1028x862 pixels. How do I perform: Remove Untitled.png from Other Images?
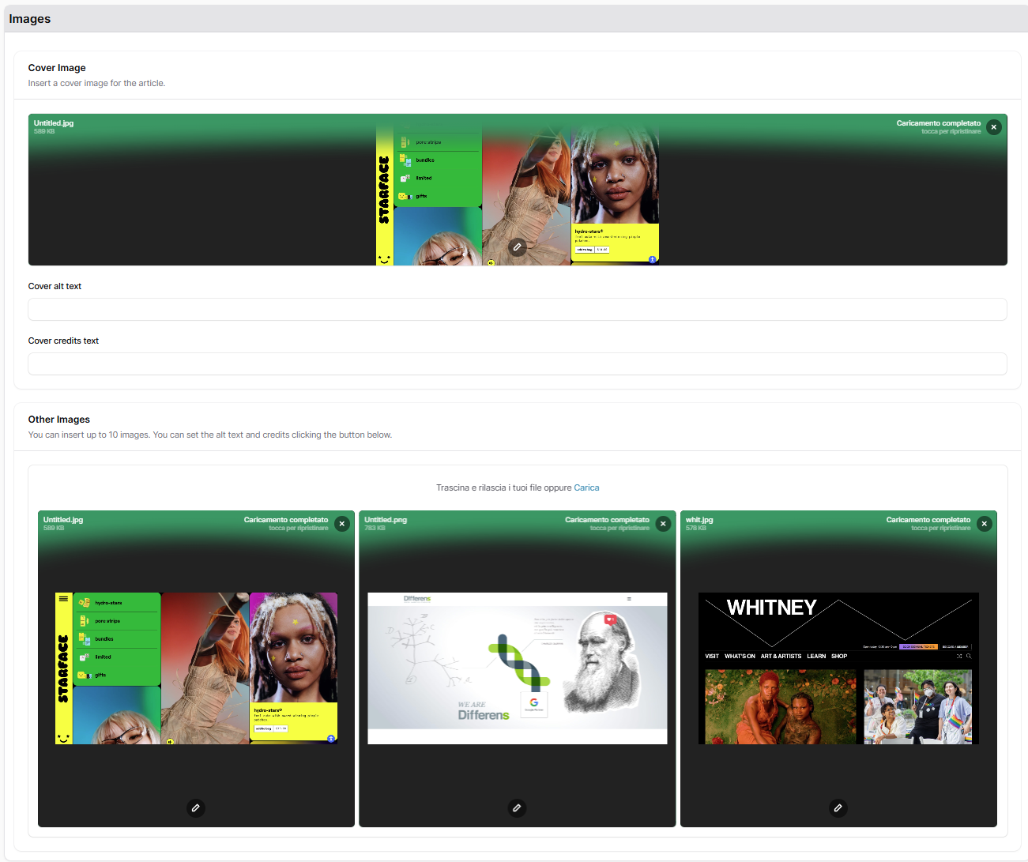click(663, 524)
